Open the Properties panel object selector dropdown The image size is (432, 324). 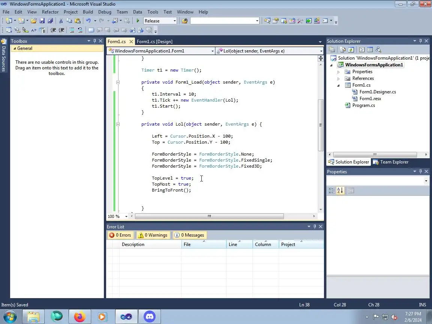click(426, 181)
